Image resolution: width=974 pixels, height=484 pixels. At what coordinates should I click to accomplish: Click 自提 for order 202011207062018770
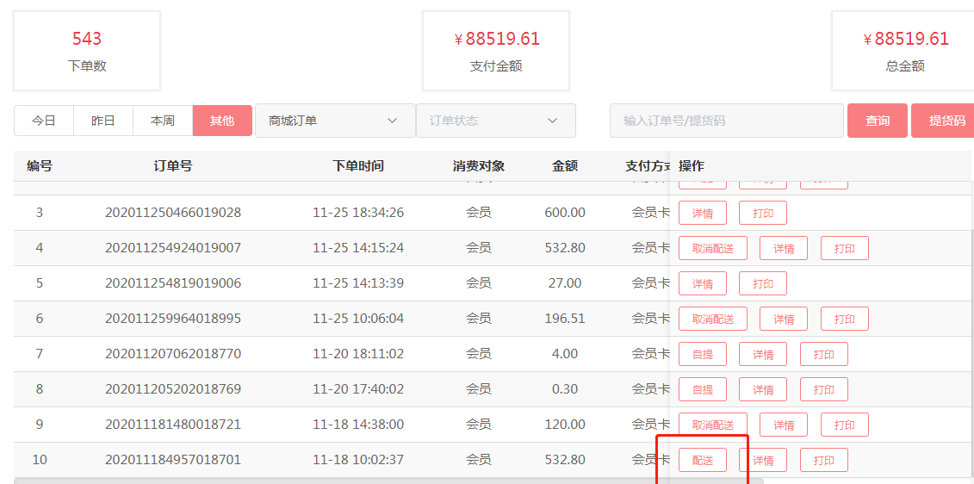click(x=703, y=355)
